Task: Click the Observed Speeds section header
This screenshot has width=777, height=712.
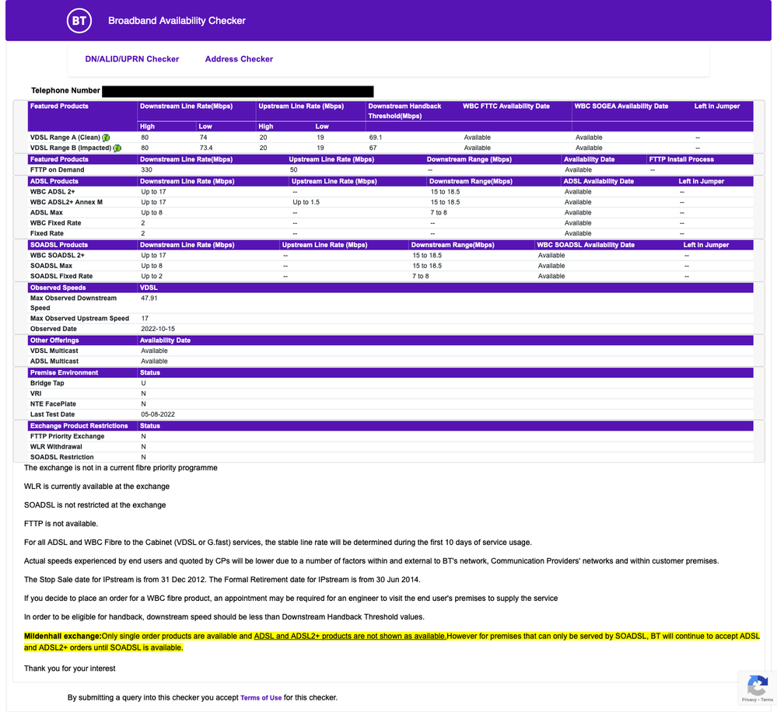Action: click(58, 288)
